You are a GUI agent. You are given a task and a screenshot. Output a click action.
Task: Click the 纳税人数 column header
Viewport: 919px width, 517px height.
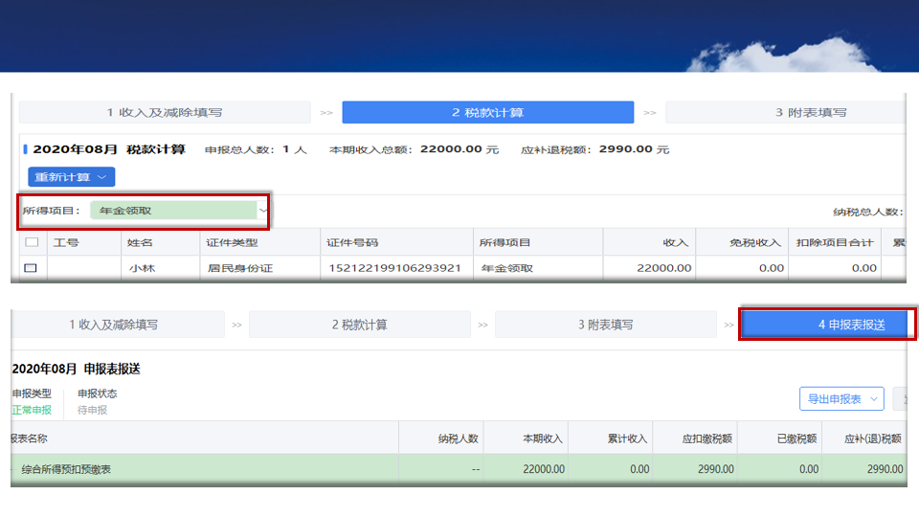(x=459, y=438)
